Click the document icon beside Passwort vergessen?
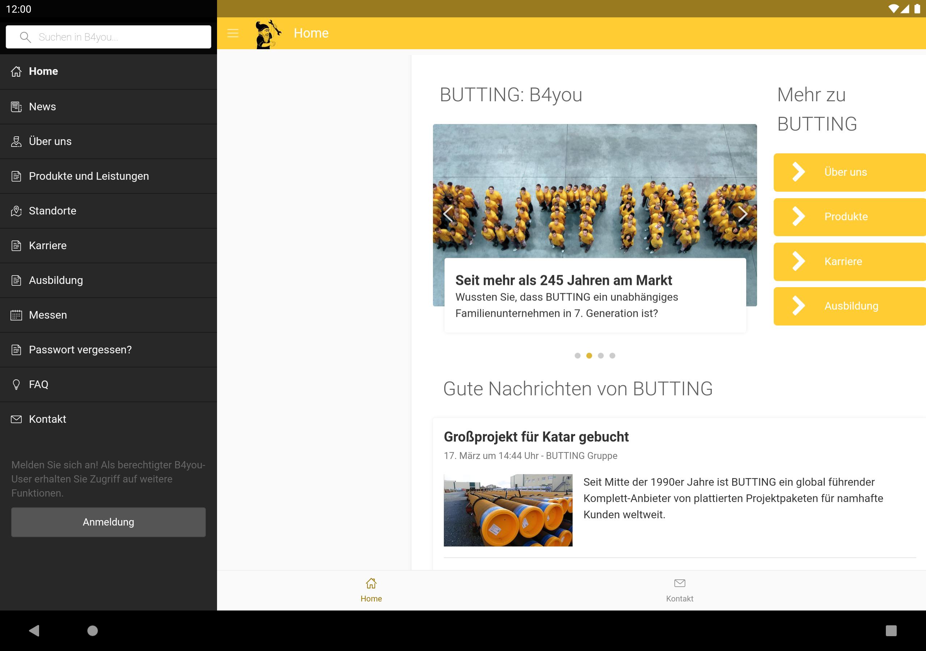This screenshot has width=926, height=651. (16, 350)
